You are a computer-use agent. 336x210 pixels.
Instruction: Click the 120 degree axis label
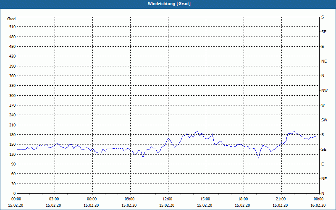(13, 154)
